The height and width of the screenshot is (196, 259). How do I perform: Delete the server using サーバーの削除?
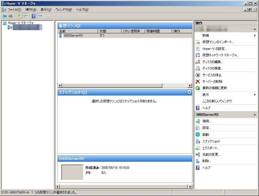[211, 82]
